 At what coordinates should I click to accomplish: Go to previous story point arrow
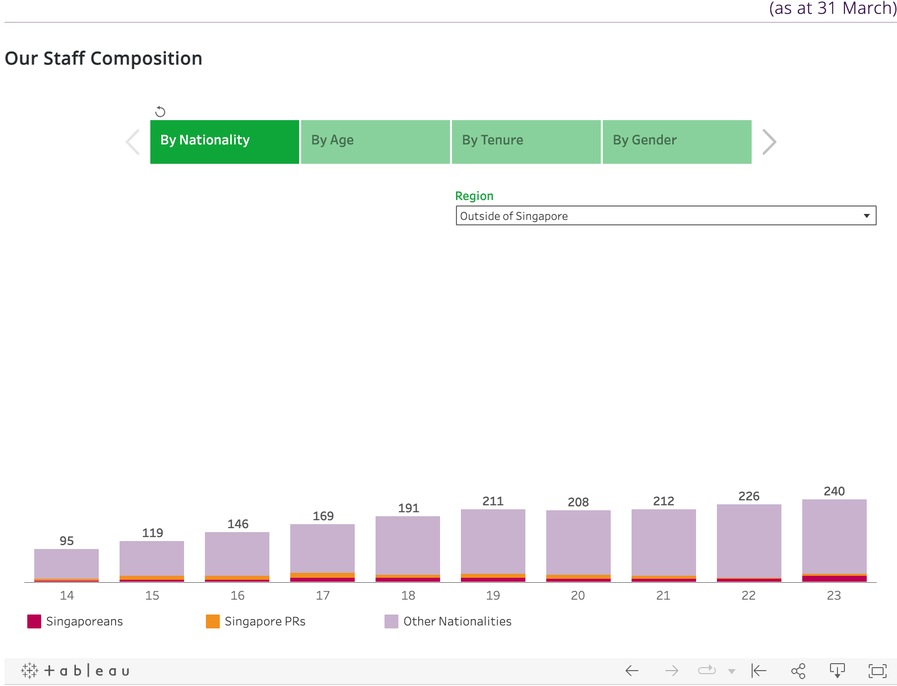133,142
